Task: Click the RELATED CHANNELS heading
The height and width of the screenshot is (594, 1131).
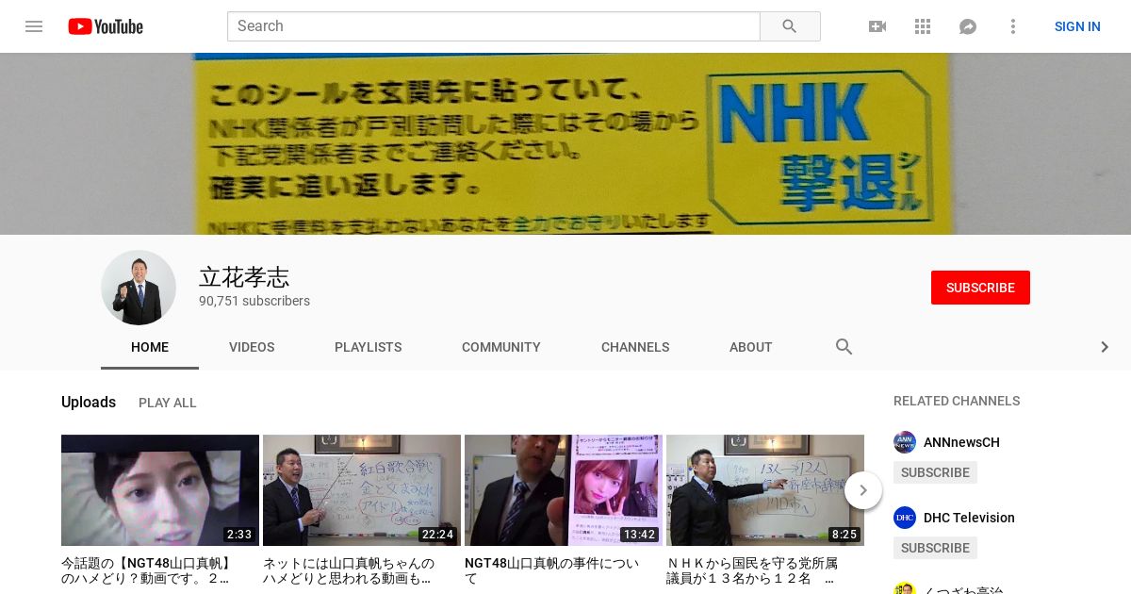Action: [957, 401]
